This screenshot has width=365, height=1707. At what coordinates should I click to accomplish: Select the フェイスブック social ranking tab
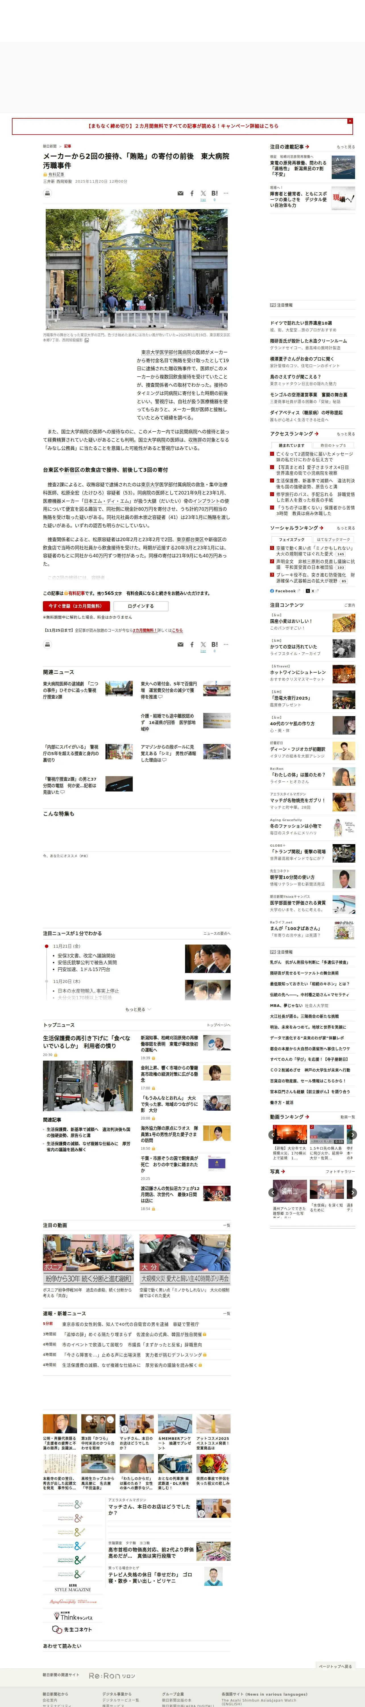coord(291,539)
